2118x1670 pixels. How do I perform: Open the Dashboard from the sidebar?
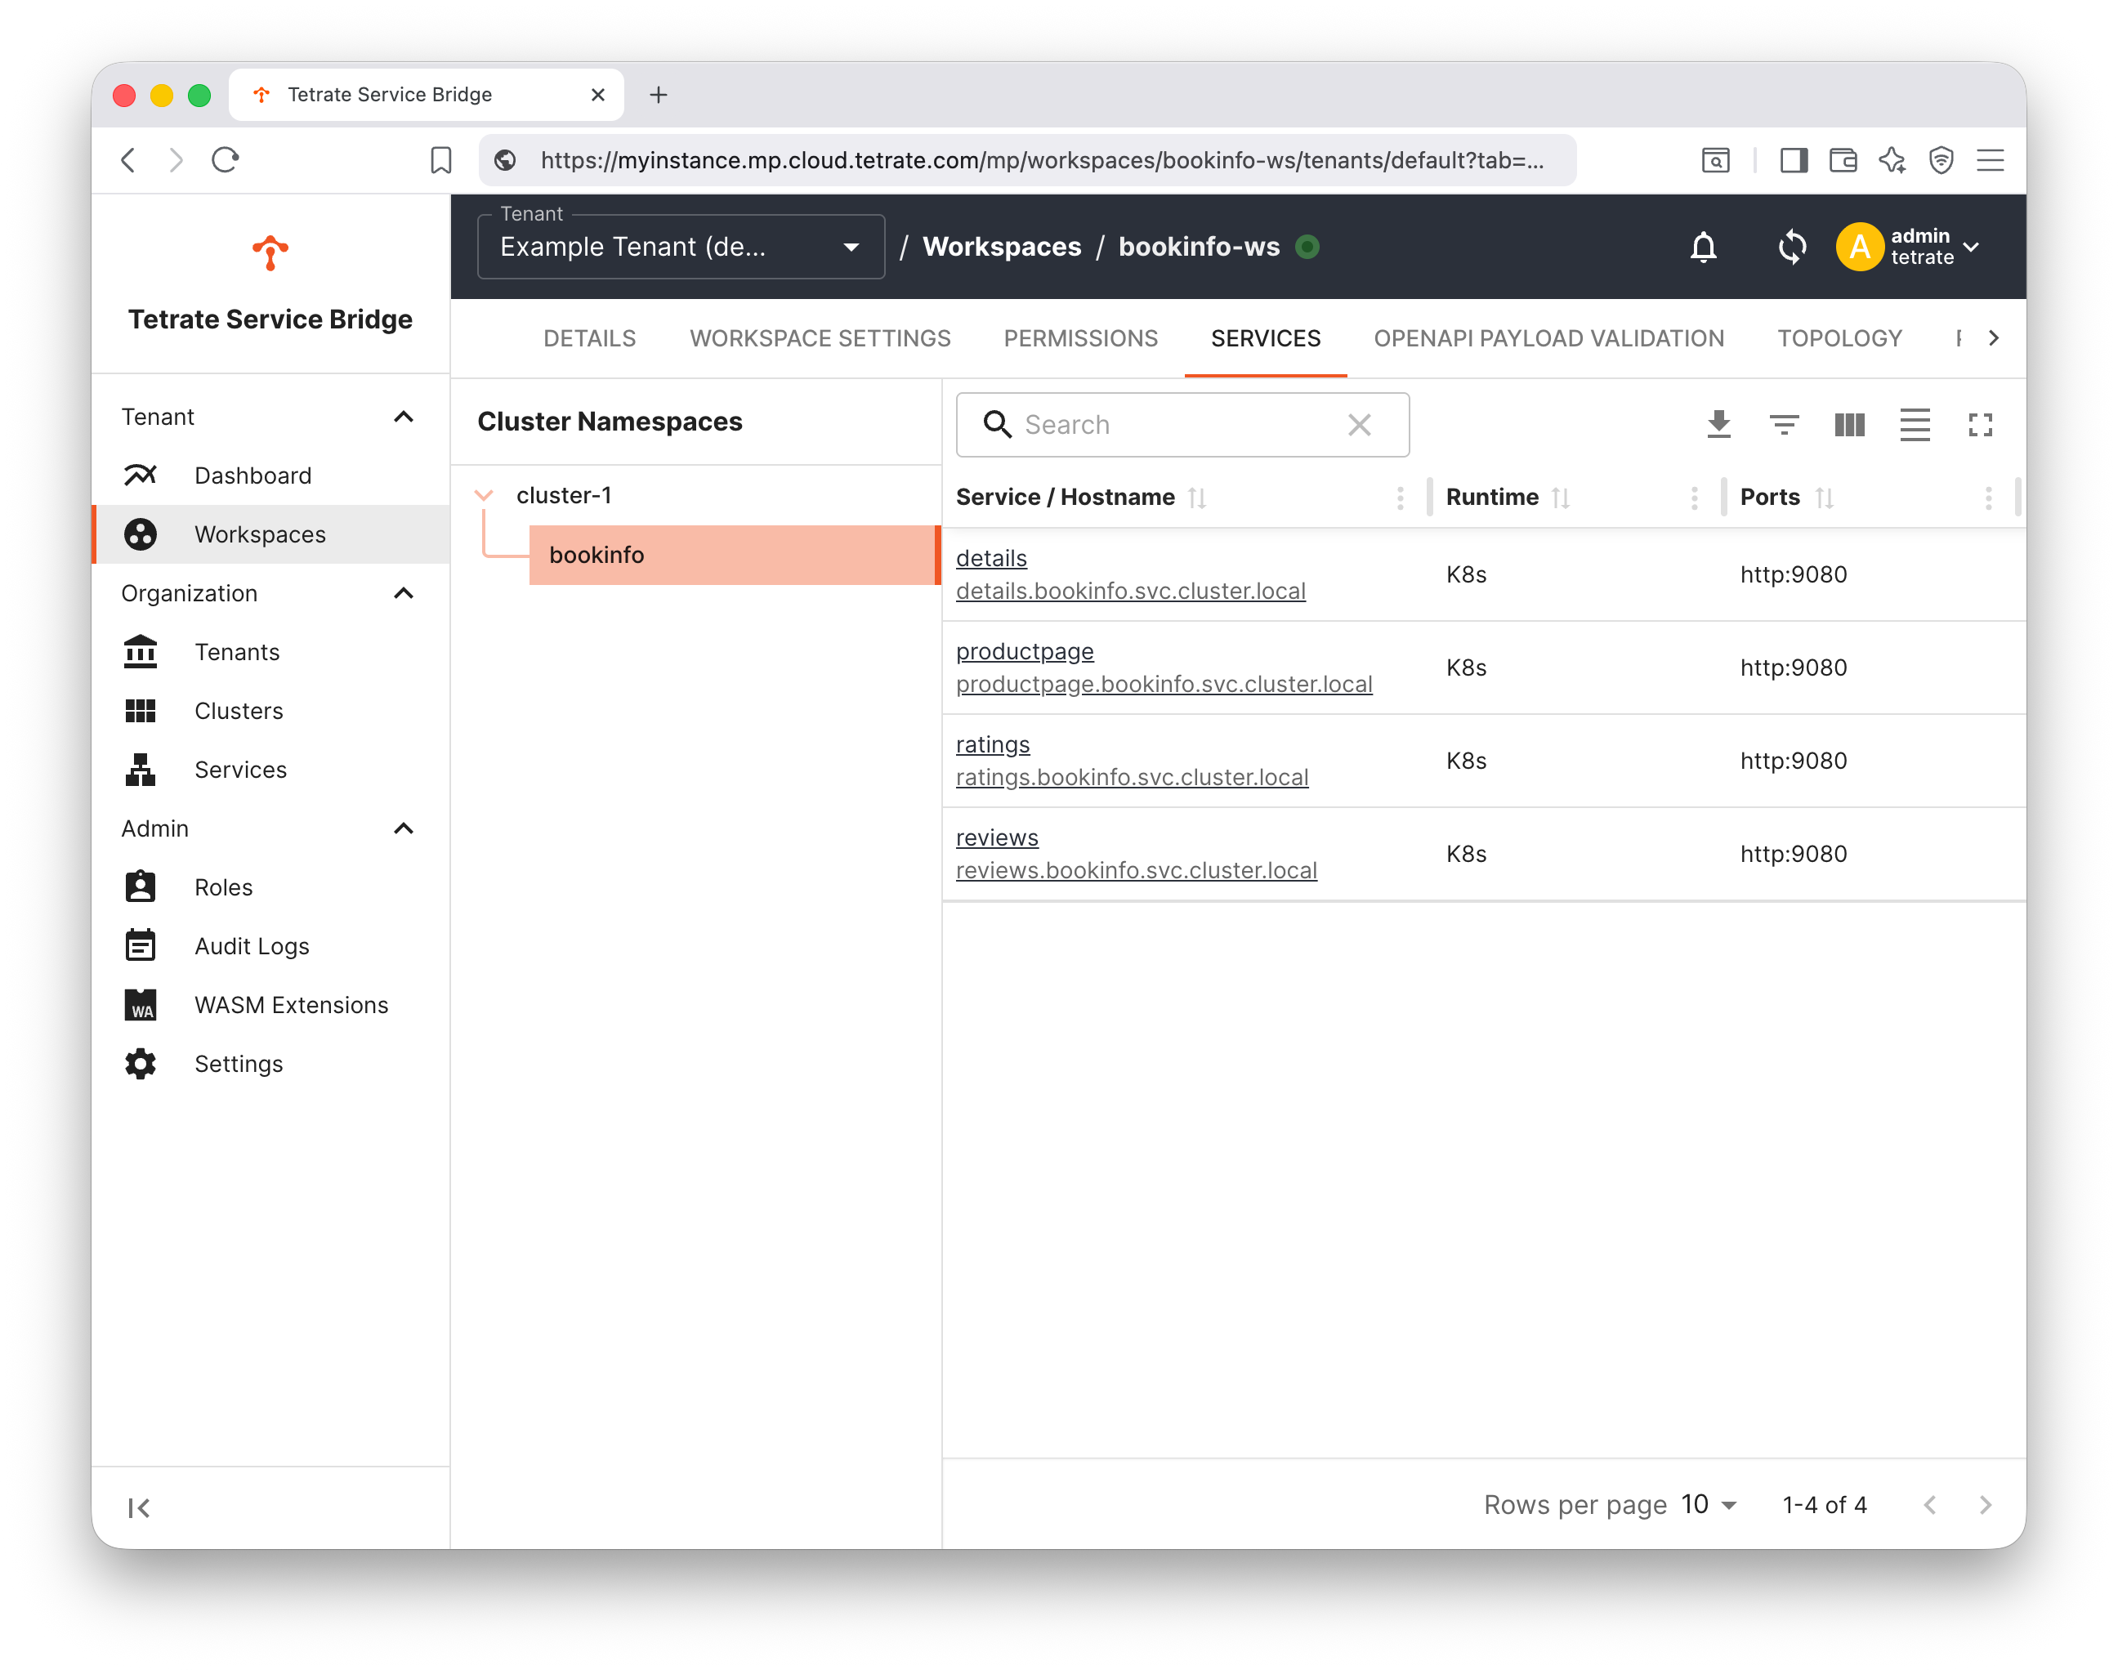(x=252, y=476)
